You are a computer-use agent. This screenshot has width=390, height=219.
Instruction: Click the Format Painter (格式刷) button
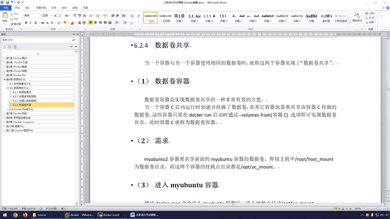coord(16,24)
